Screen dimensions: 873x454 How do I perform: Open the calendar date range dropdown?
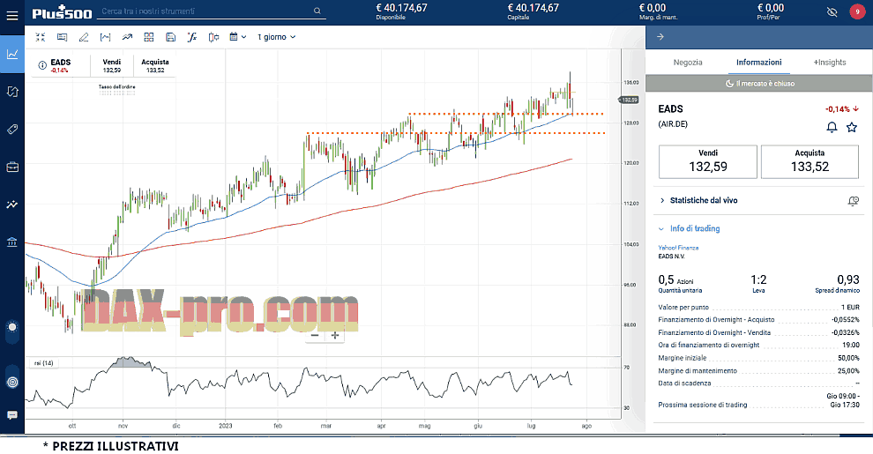(x=238, y=37)
